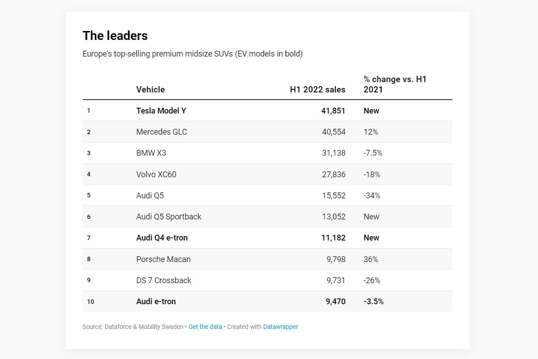Click the 36% change for Porsche Macan

click(x=371, y=259)
